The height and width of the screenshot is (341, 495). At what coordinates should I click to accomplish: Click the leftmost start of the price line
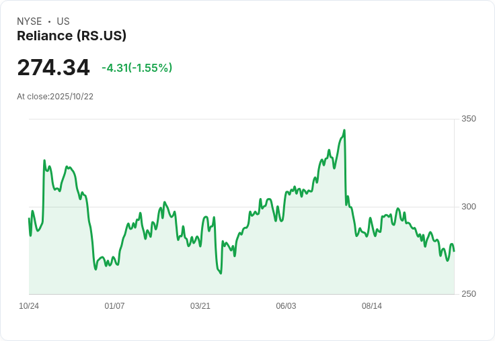coord(29,219)
